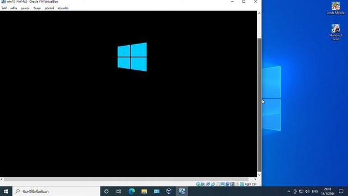
Task: Click the Right Ctrl host key label
Action: coord(250,184)
